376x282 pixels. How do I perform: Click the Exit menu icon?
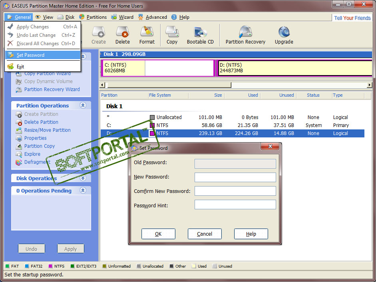(10, 66)
